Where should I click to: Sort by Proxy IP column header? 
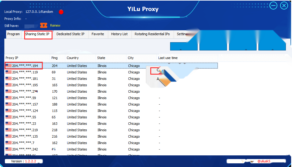27,58
